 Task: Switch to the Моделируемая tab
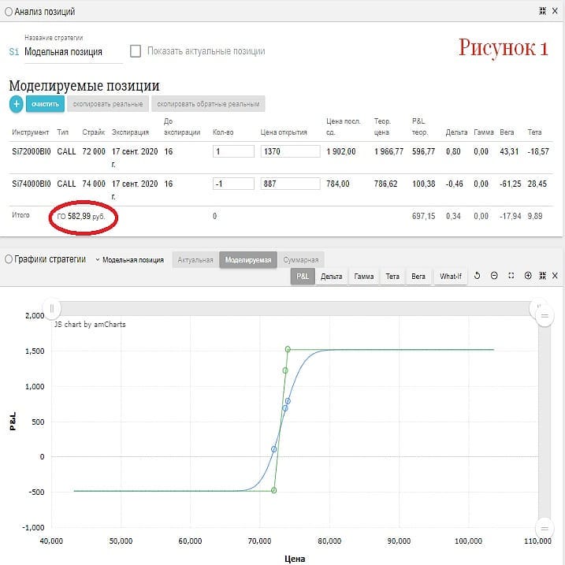[248, 260]
